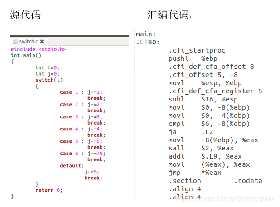Click the 'movl %esp, %ebp' instruction
This screenshot has height=207, width=280.
pyautogui.click(x=205, y=83)
